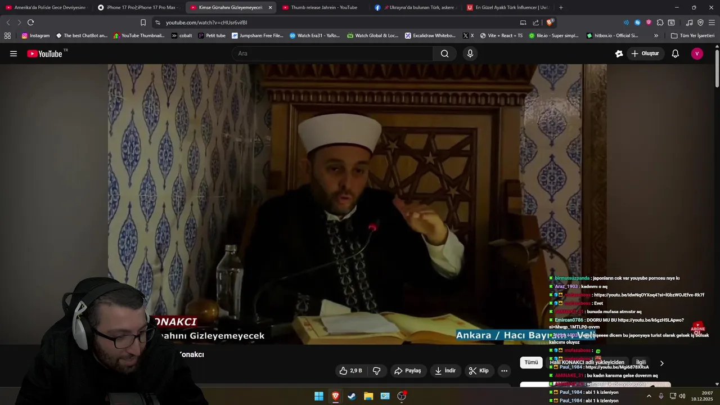The width and height of the screenshot is (720, 405).
Task: Bookmark this page with the bookmark icon
Action: (x=143, y=22)
